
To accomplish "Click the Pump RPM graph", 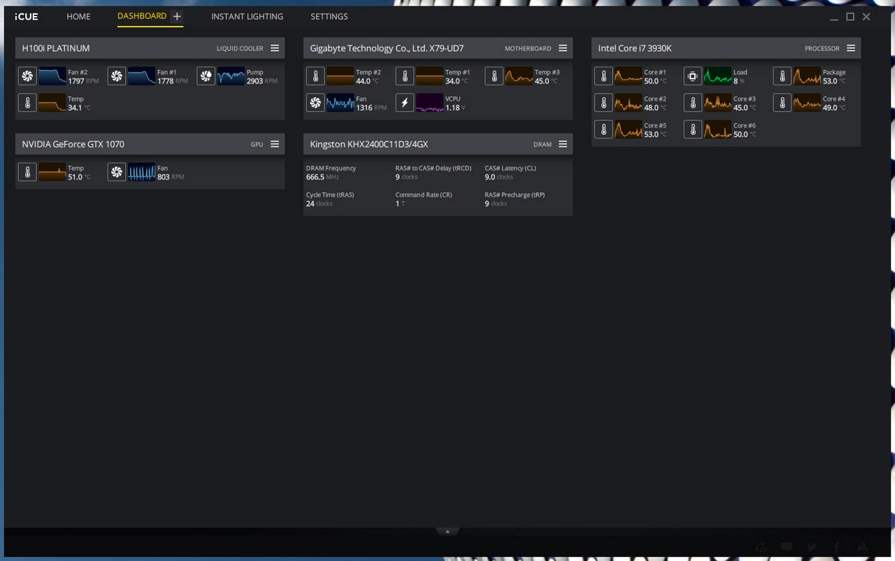I will pyautogui.click(x=231, y=76).
